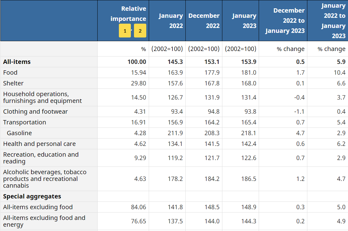
Task: Select excluding food and energy importance 76.65
Action: pyautogui.click(x=139, y=221)
